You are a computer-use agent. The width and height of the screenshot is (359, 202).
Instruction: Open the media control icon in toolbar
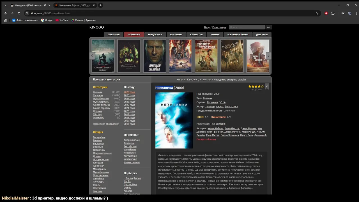coord(343,13)
